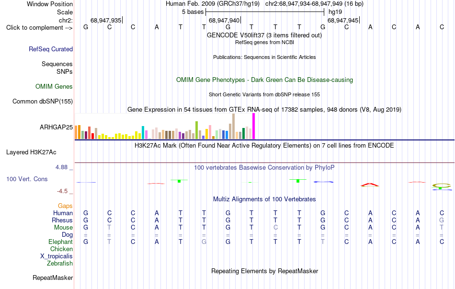This screenshot has width=455, height=289.
Task: Click the GENCODE V50lift37 track title
Action: [x=264, y=35]
